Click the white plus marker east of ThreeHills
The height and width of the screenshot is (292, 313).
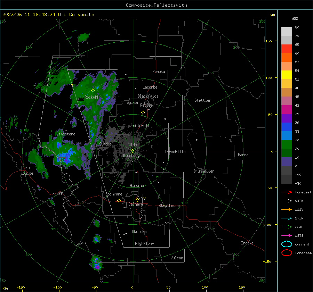[x=196, y=140]
